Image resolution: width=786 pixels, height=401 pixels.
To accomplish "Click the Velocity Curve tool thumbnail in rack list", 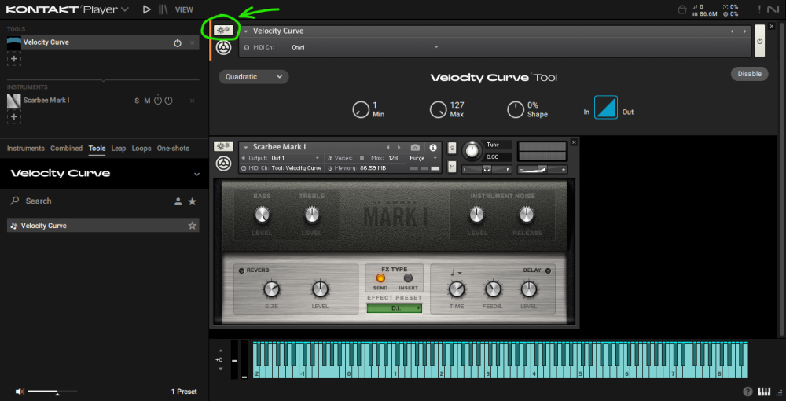I will (14, 42).
